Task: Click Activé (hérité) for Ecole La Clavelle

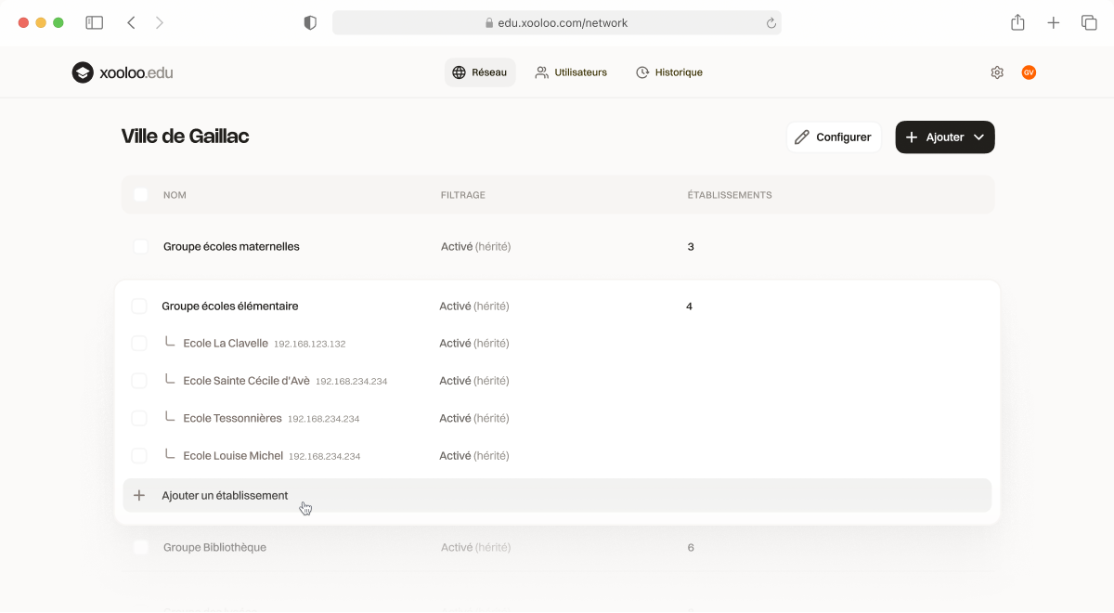Action: tap(474, 344)
